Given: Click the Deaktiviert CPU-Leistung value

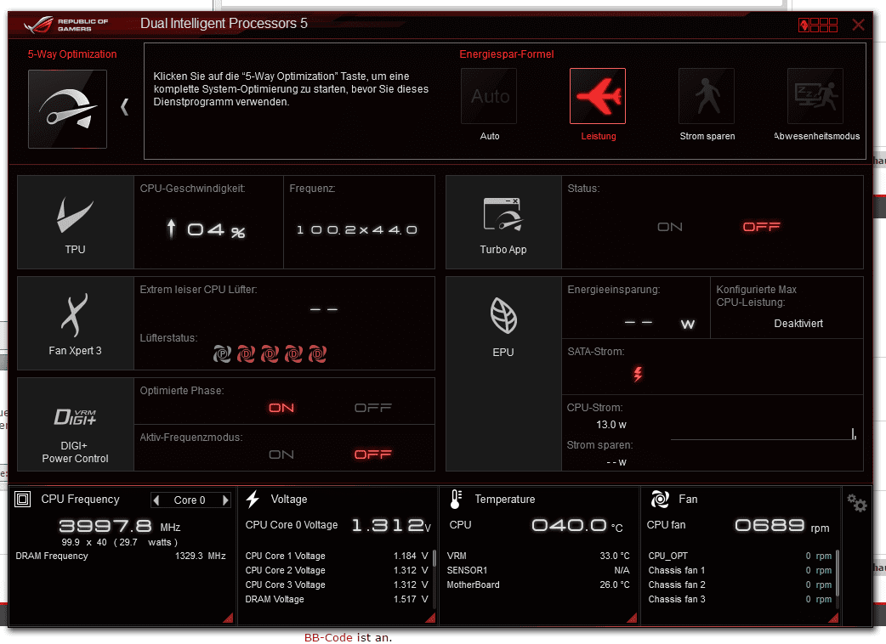Looking at the screenshot, I should pyautogui.click(x=798, y=324).
